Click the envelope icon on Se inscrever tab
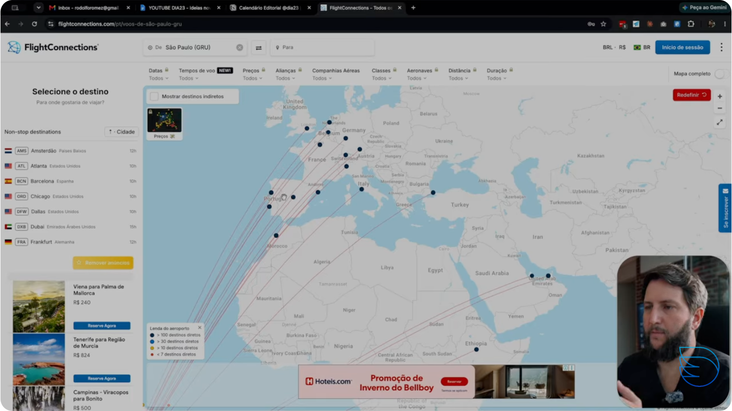732x411 pixels. click(725, 191)
